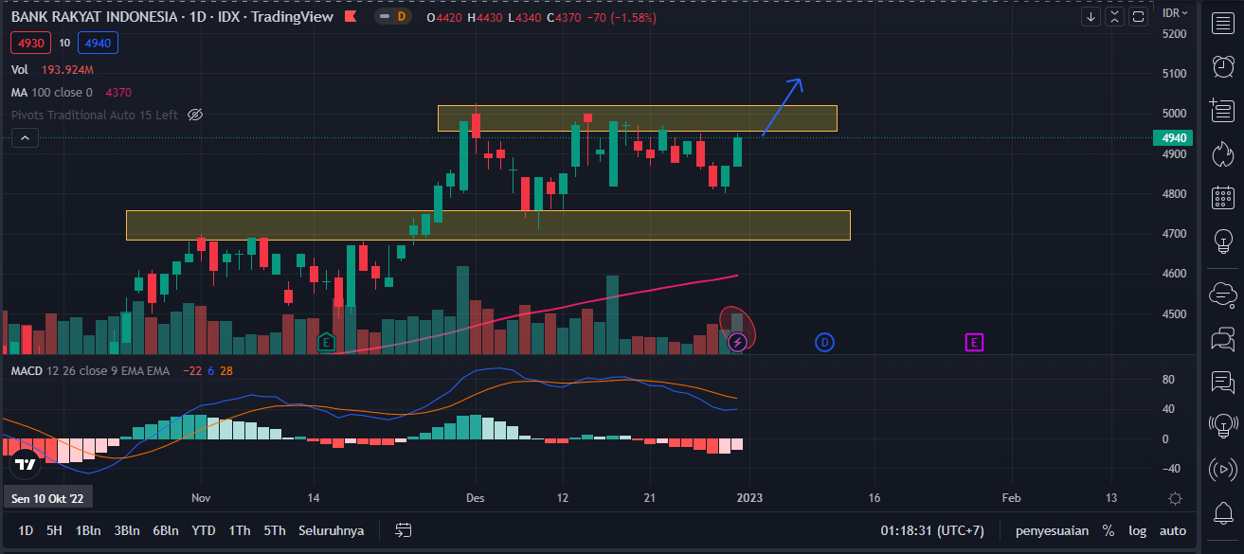
Task: Click the green 4940 current price label
Action: point(1173,138)
